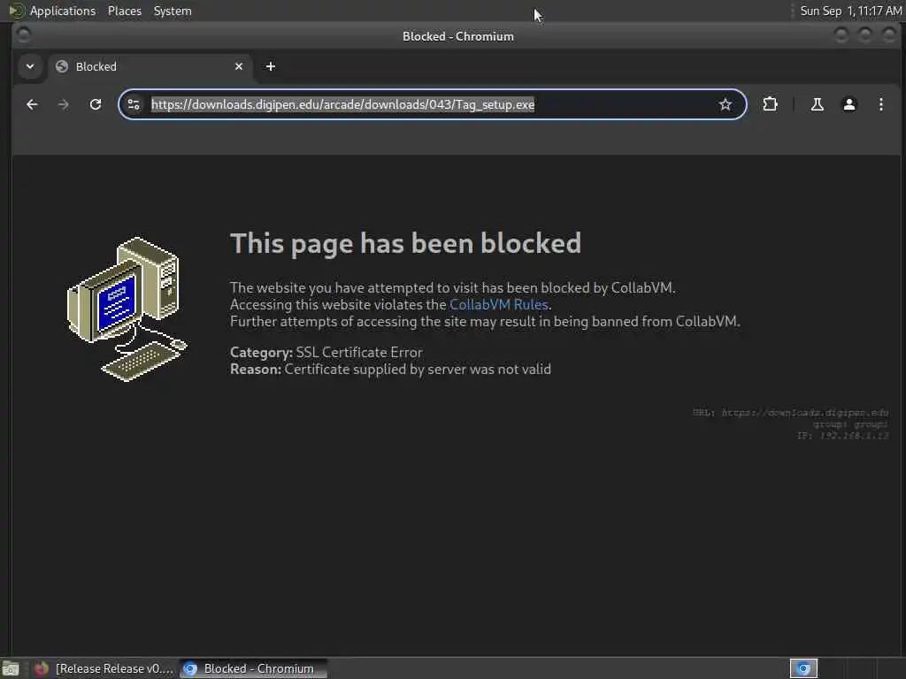Open a new tab with the plus button

pyautogui.click(x=271, y=66)
